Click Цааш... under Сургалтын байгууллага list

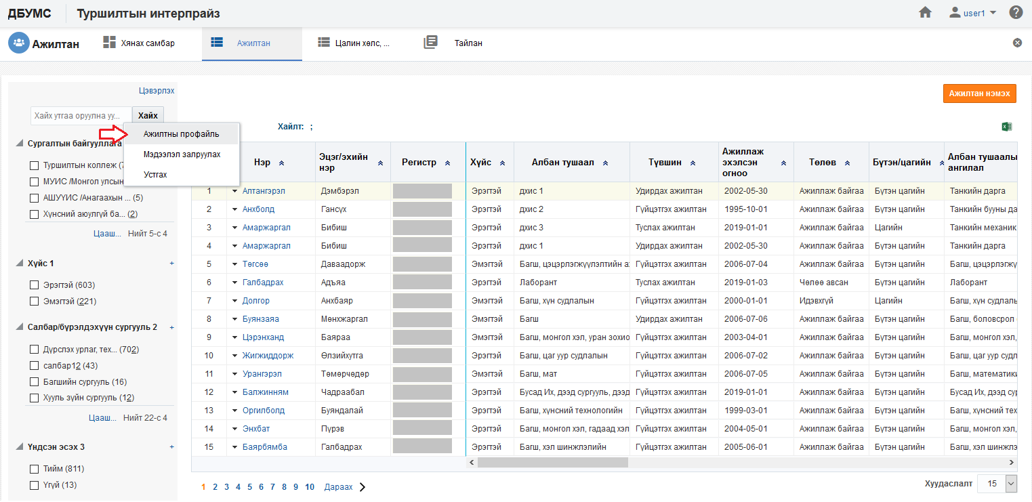[x=107, y=234]
